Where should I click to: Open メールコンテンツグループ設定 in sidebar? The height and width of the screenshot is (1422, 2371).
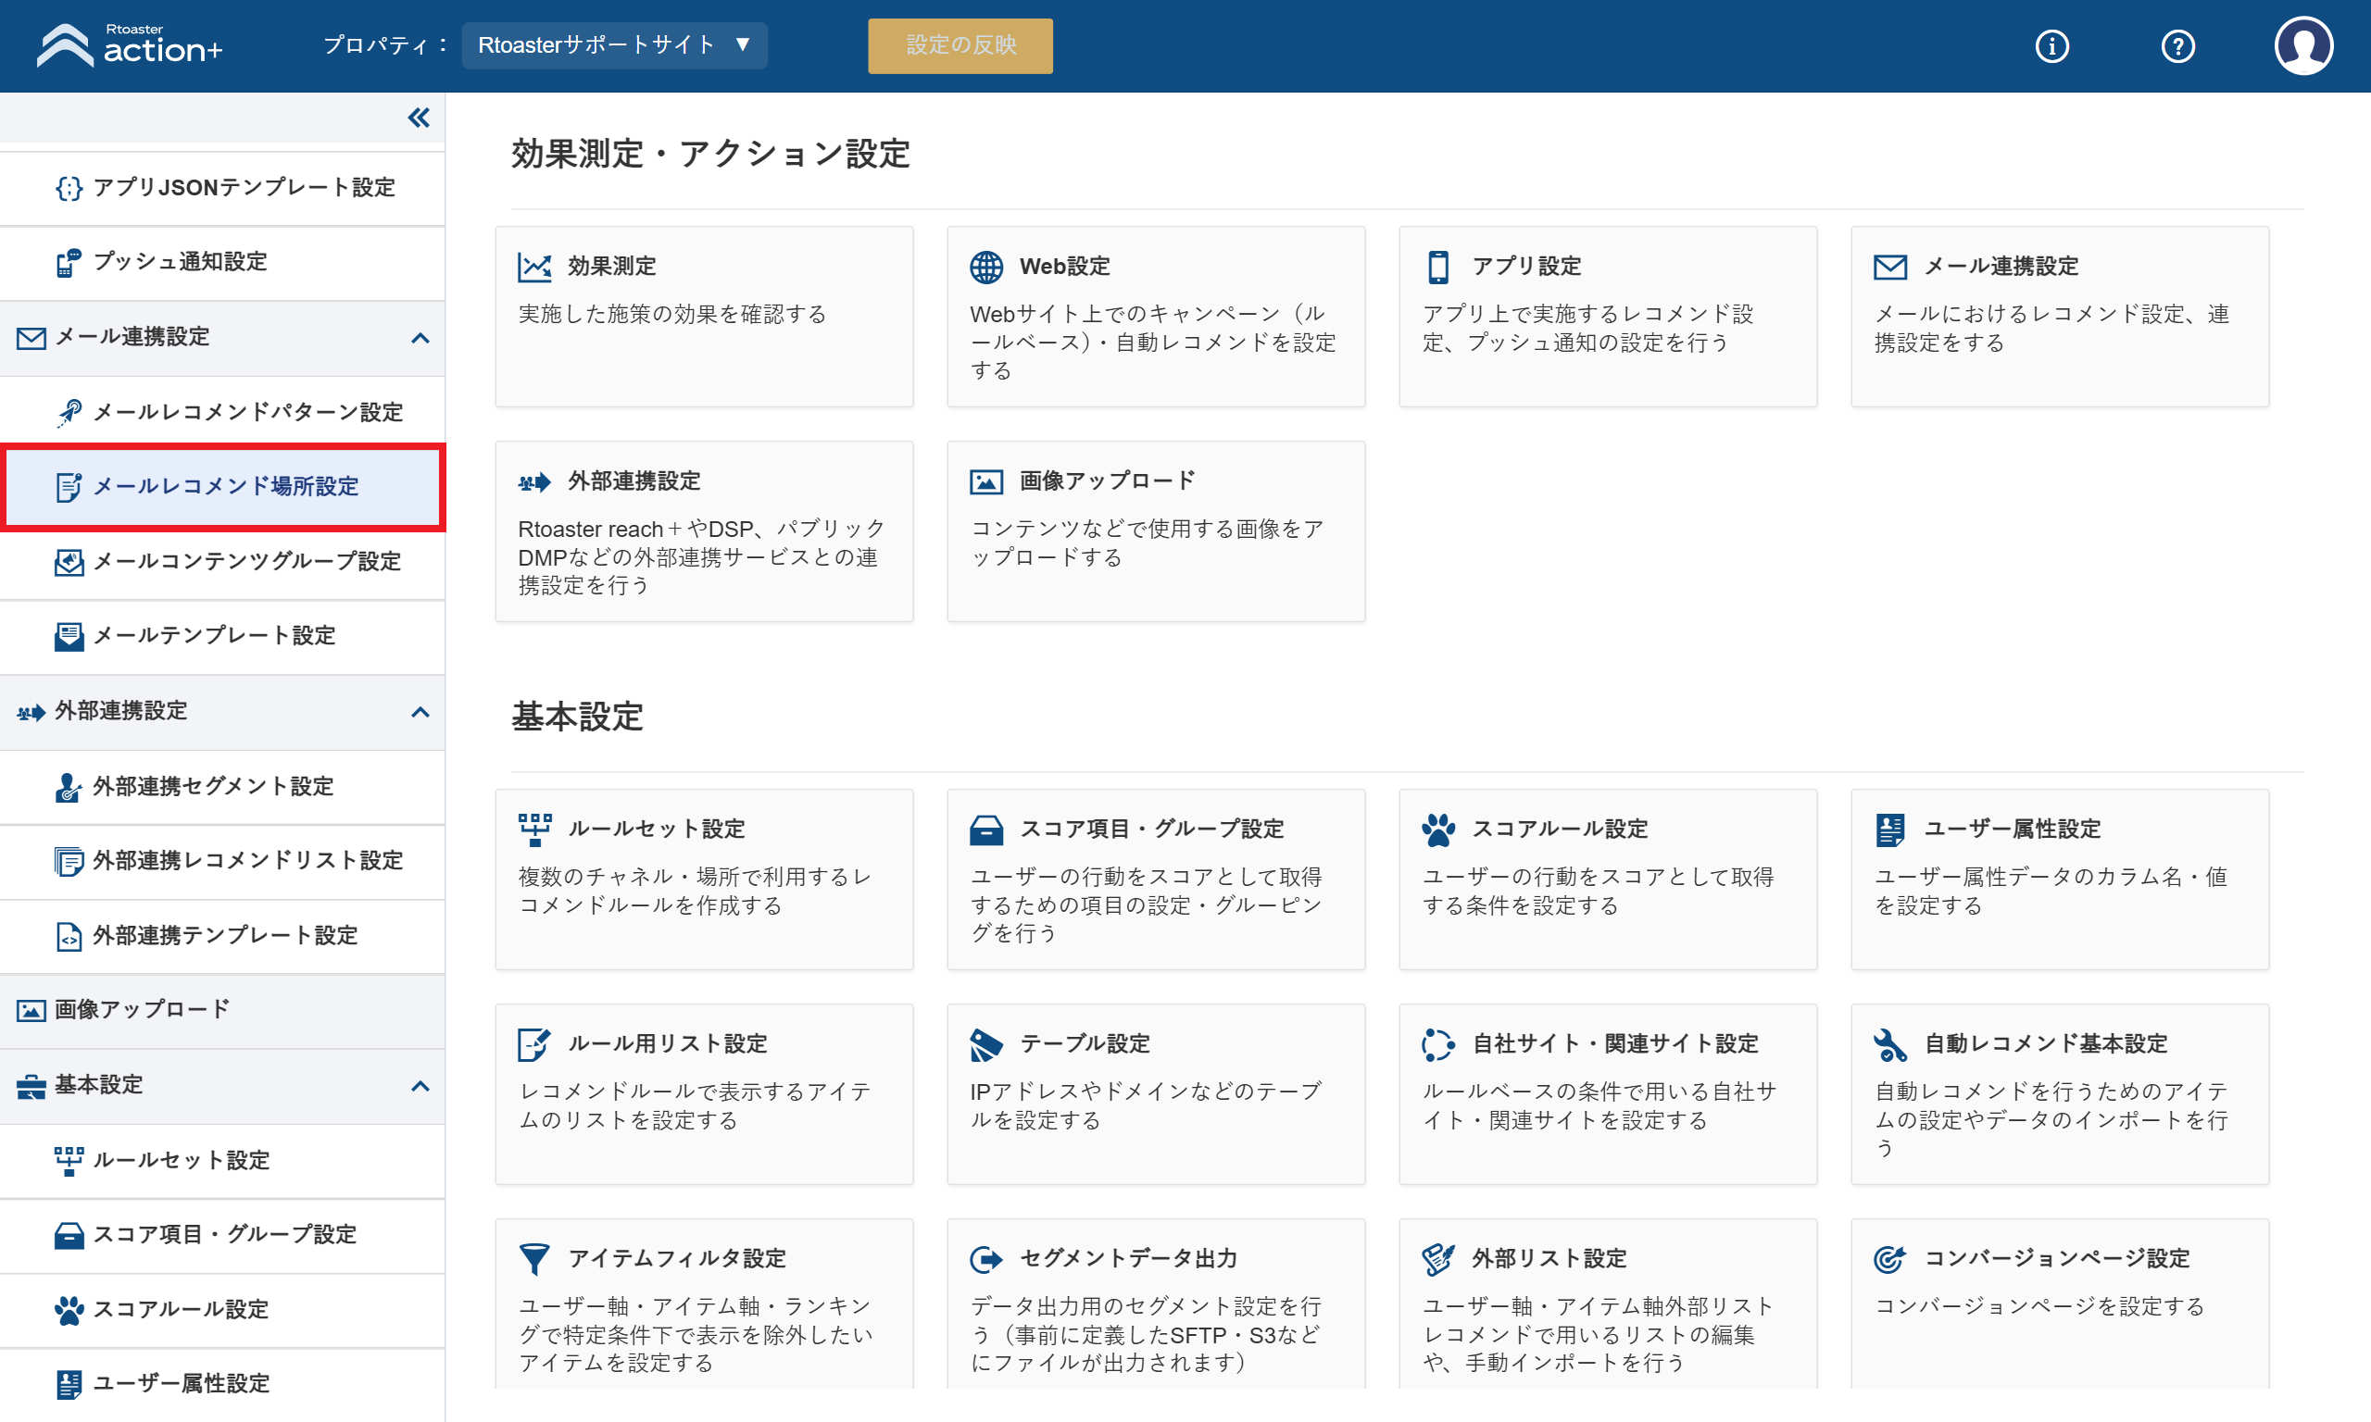(222, 562)
